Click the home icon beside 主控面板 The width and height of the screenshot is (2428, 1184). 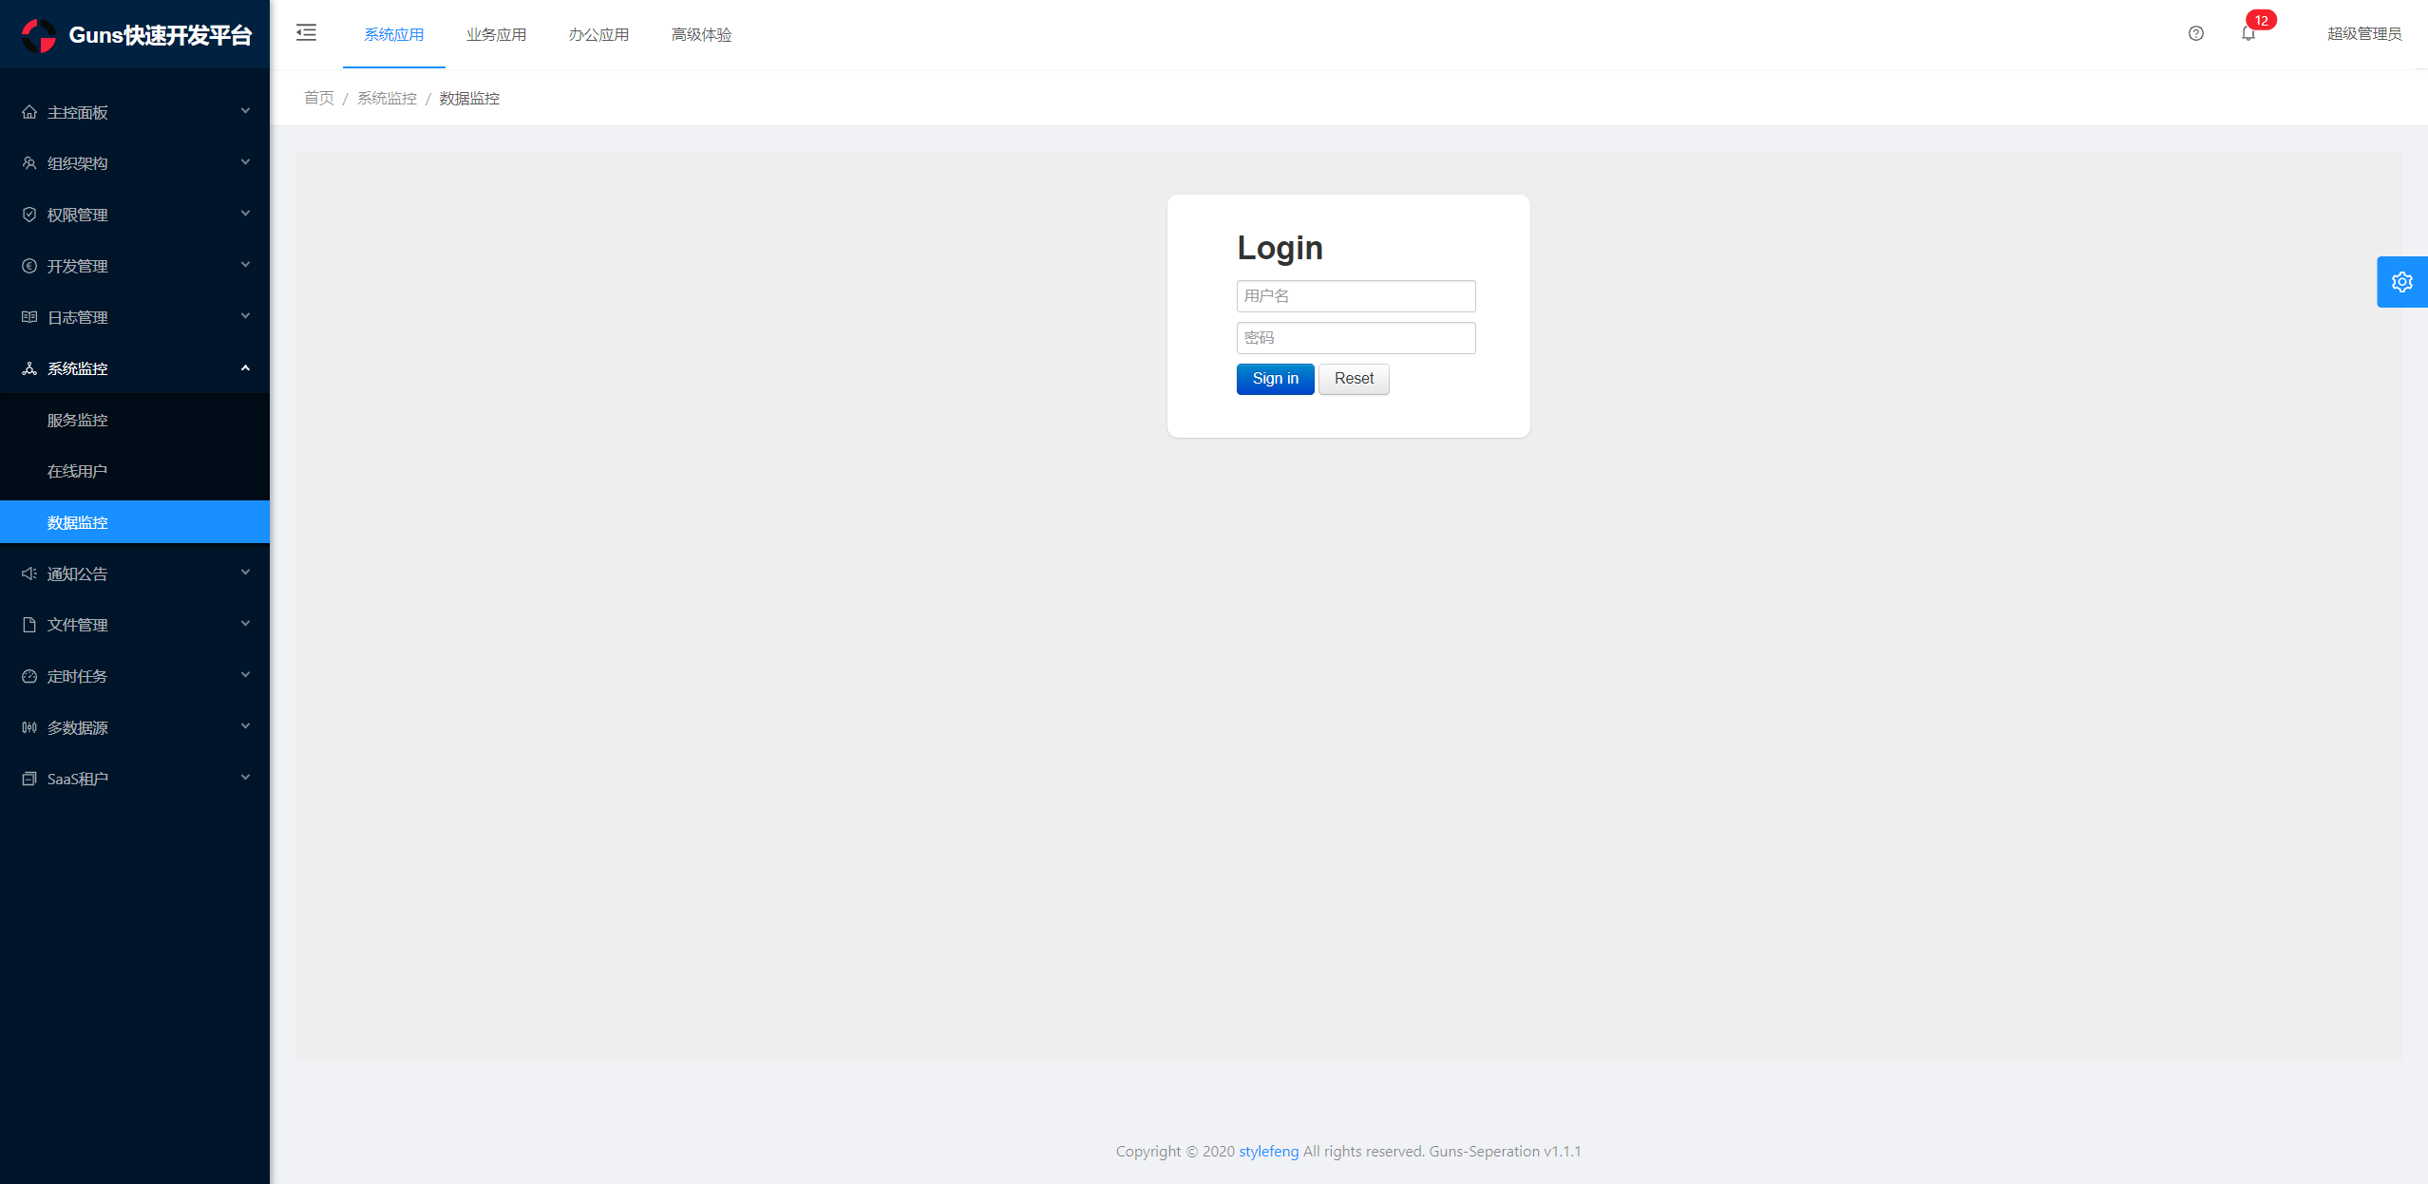click(x=29, y=112)
